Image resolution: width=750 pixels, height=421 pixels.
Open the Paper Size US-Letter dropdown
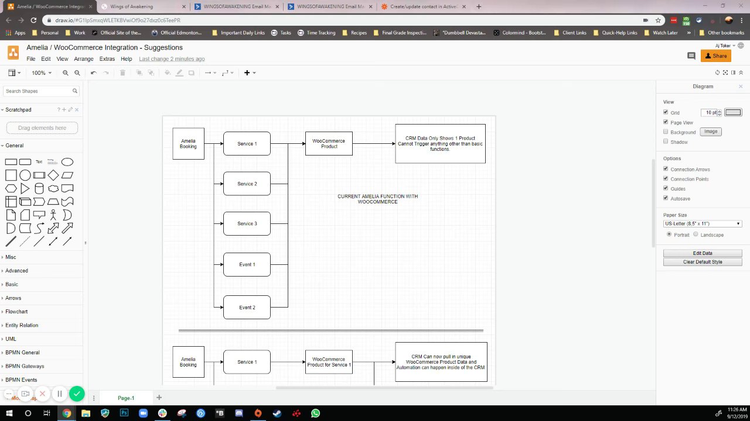point(703,224)
